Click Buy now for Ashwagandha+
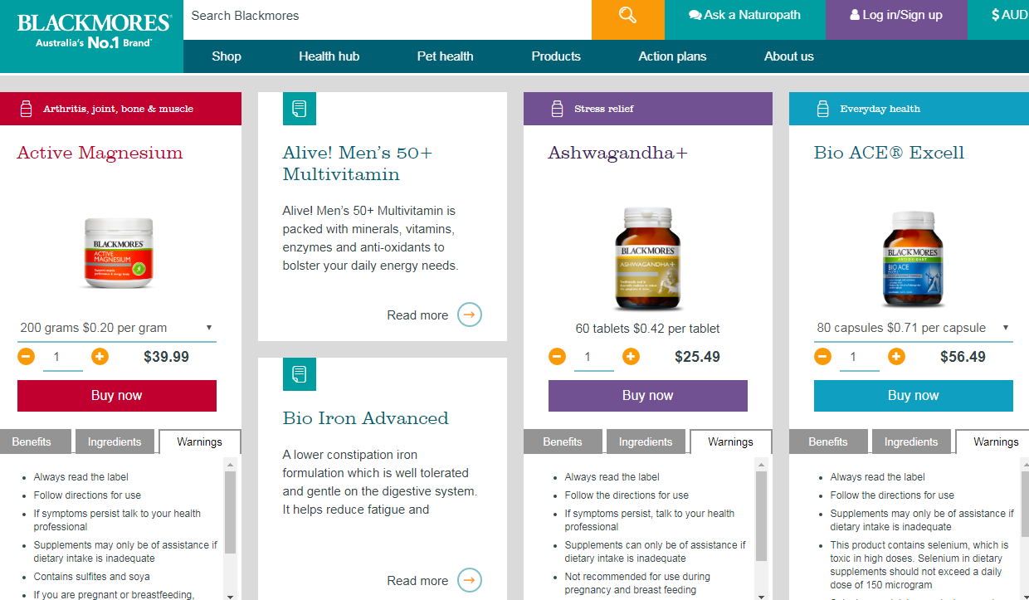1029x600 pixels. [x=647, y=396]
